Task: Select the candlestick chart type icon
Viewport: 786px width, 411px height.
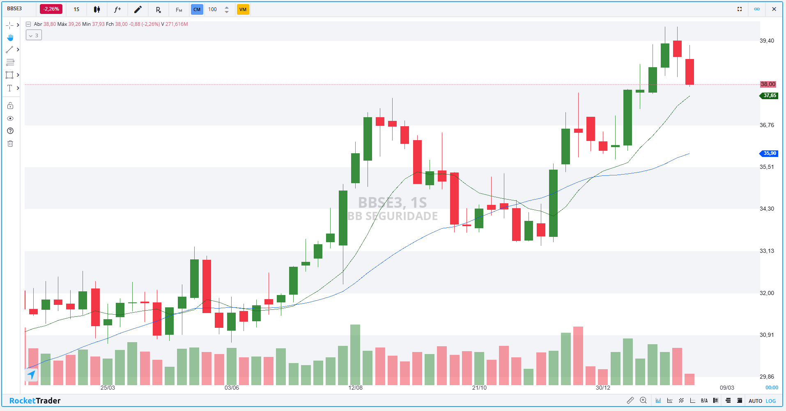Action: pyautogui.click(x=97, y=9)
